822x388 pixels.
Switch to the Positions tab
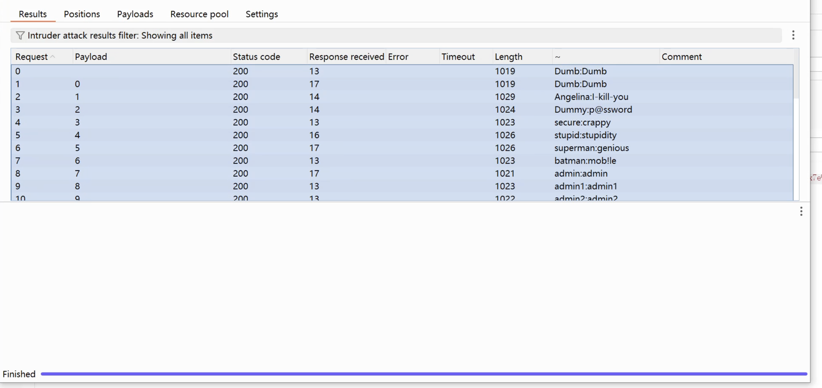(82, 14)
